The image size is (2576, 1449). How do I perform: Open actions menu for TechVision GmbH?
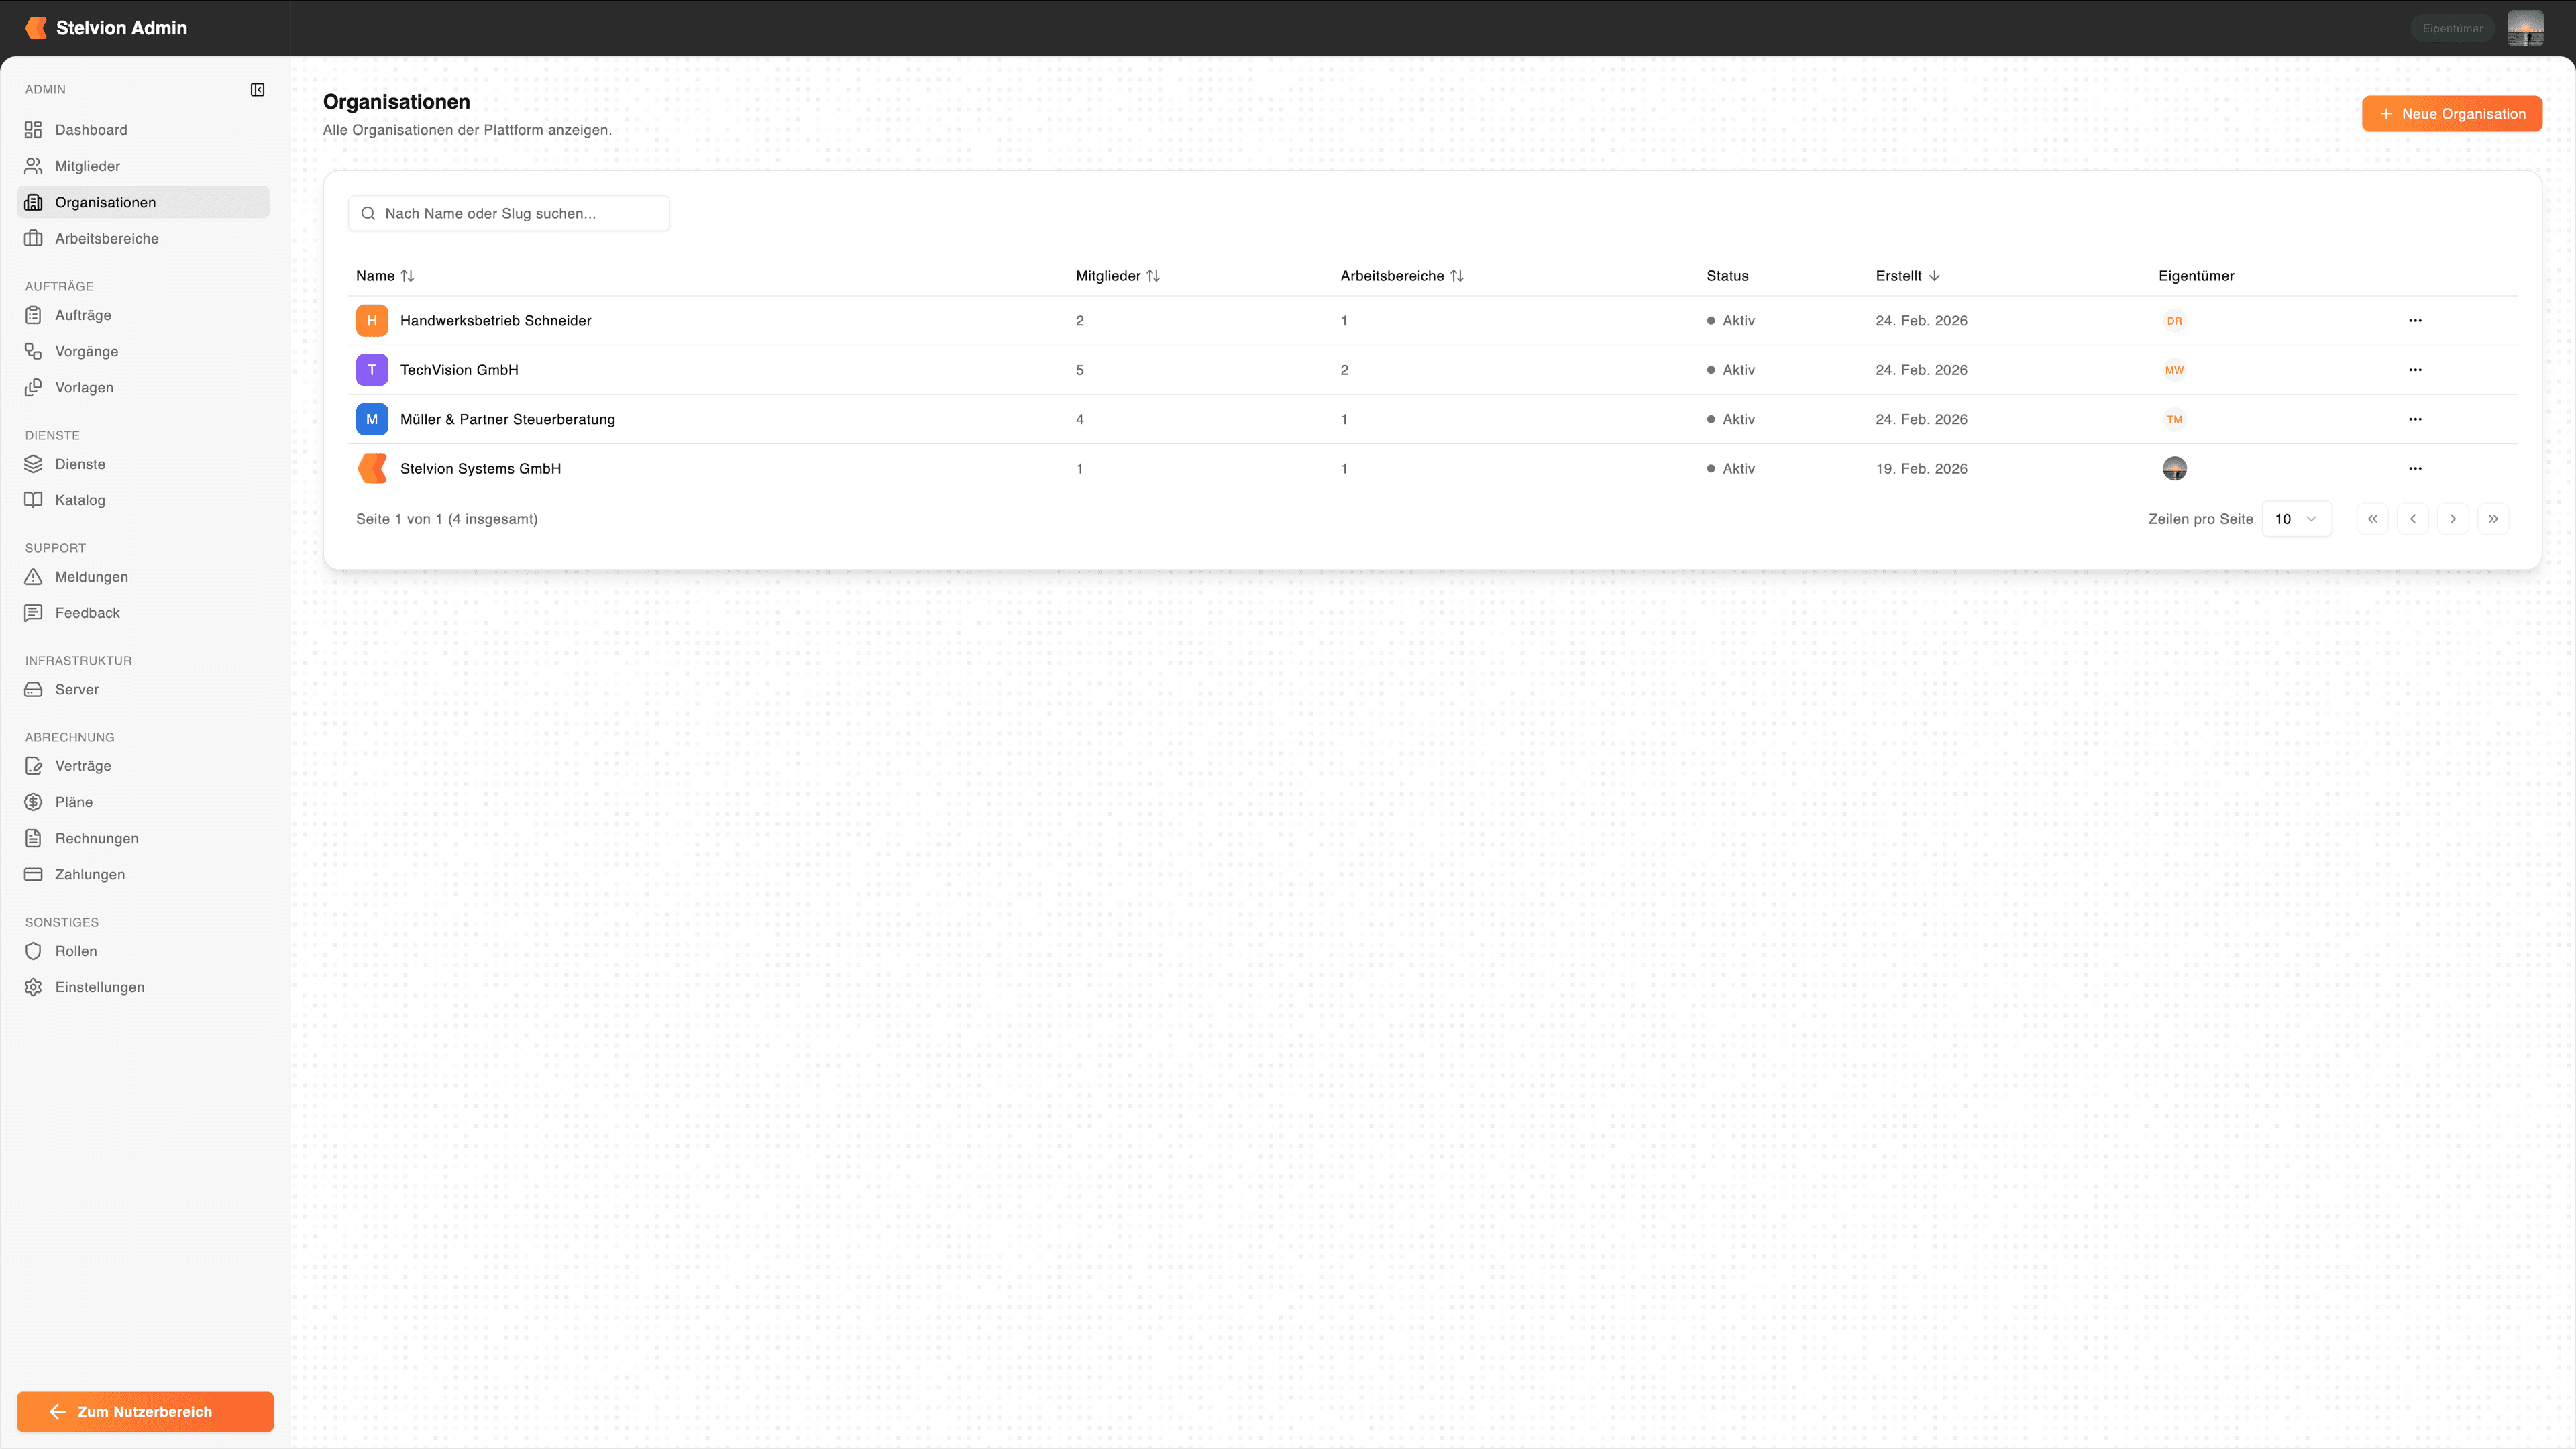2415,370
